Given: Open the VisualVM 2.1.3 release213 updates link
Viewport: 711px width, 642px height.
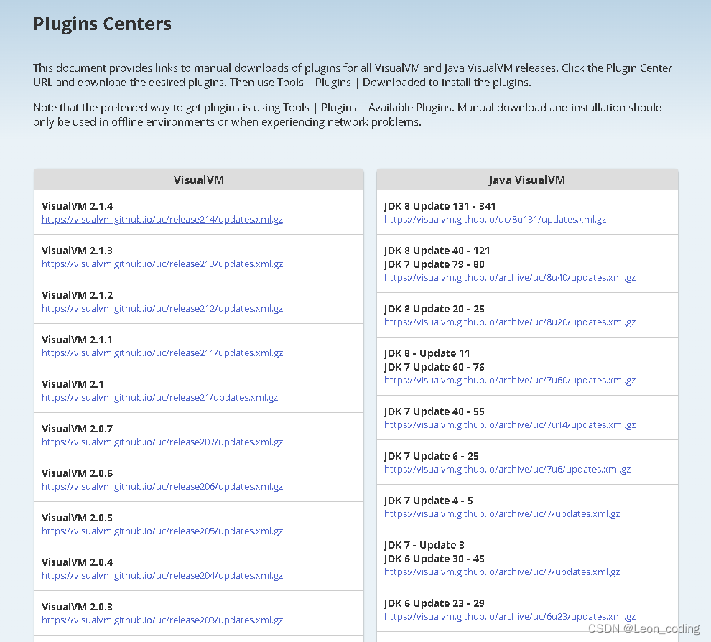Looking at the screenshot, I should 162,264.
